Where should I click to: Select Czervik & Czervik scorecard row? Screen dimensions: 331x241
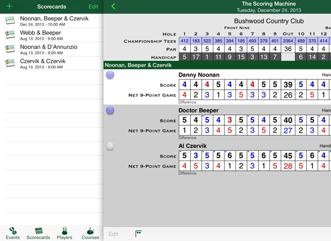pos(52,63)
